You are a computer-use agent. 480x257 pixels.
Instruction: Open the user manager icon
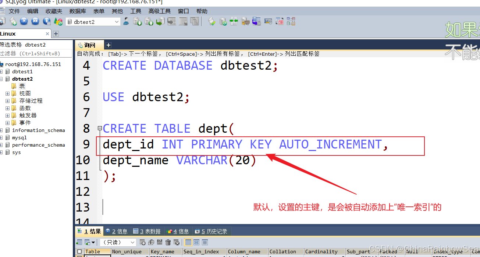click(x=126, y=22)
